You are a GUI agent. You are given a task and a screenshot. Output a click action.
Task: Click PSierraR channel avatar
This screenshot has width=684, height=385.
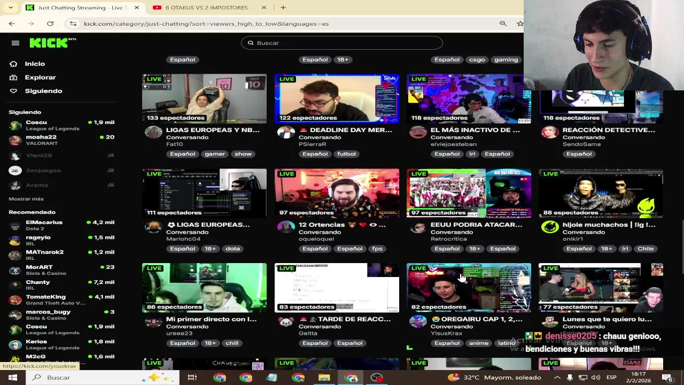286,133
